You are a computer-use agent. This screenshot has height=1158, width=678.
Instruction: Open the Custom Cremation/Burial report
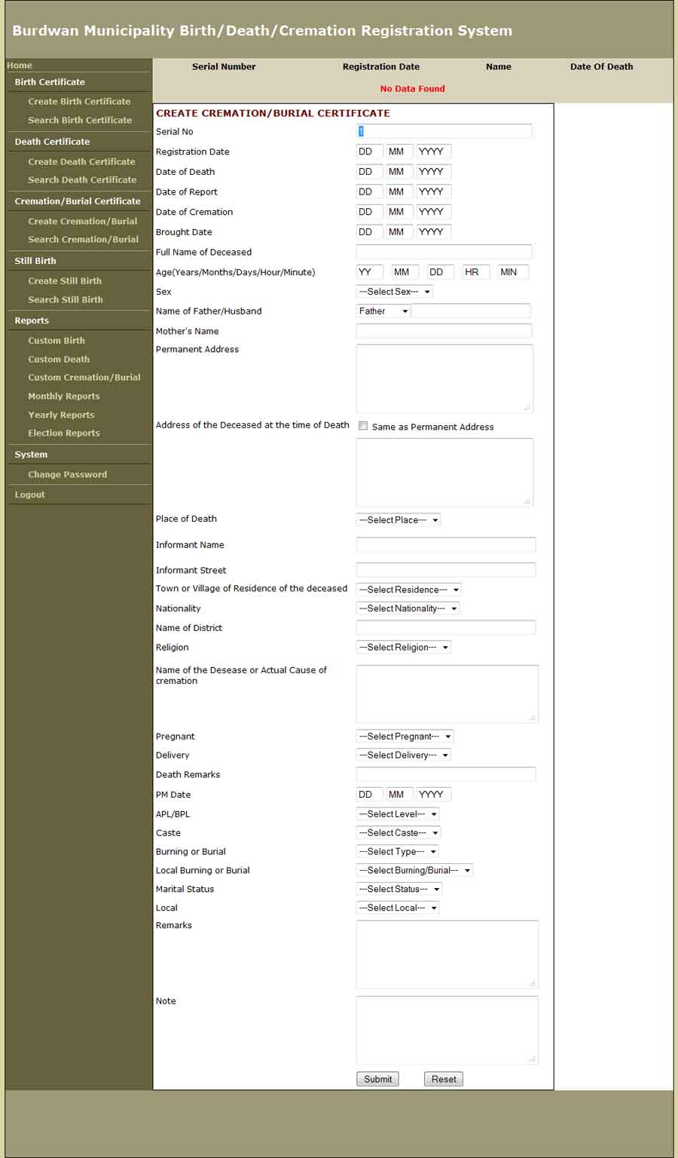click(x=84, y=377)
